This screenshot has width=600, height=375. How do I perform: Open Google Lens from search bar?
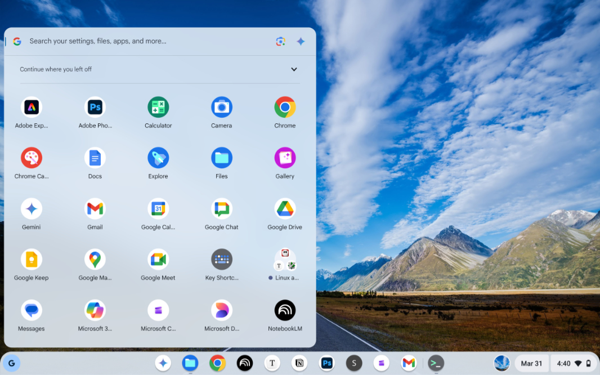click(280, 41)
